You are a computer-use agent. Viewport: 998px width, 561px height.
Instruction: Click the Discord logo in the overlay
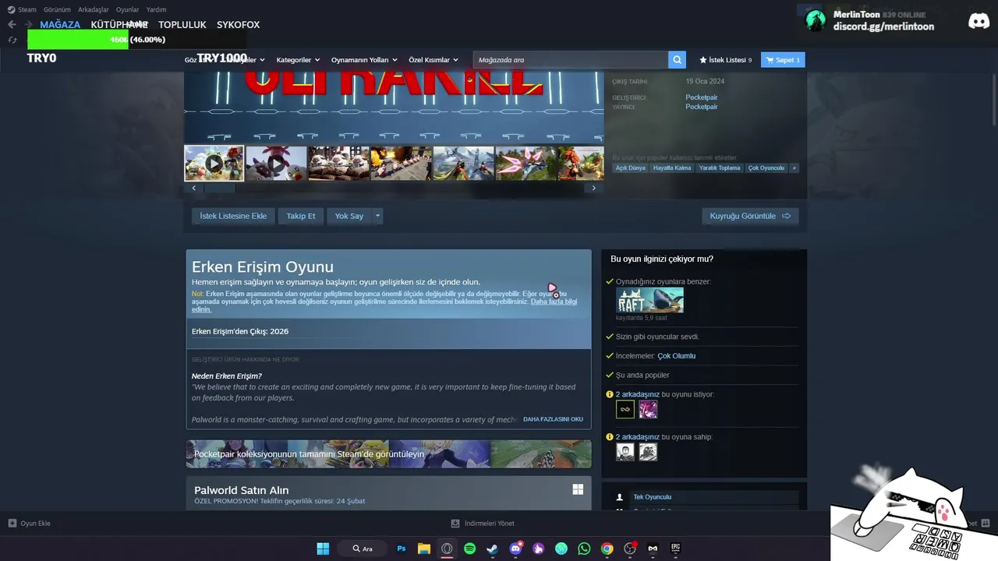(x=979, y=21)
